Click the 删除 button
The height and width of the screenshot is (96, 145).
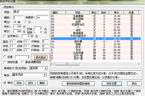point(42,83)
